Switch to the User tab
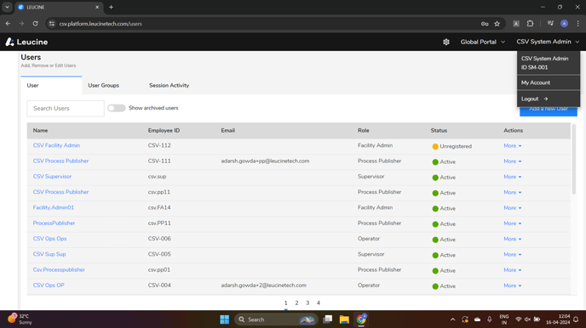Viewport: 586px width, 328px height. click(x=51, y=85)
